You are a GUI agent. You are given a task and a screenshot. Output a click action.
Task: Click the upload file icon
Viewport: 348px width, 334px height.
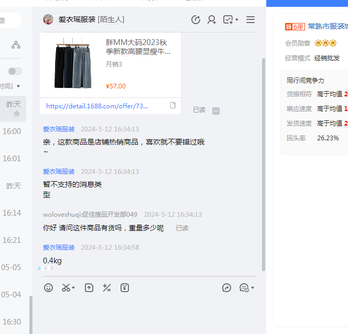(89, 287)
